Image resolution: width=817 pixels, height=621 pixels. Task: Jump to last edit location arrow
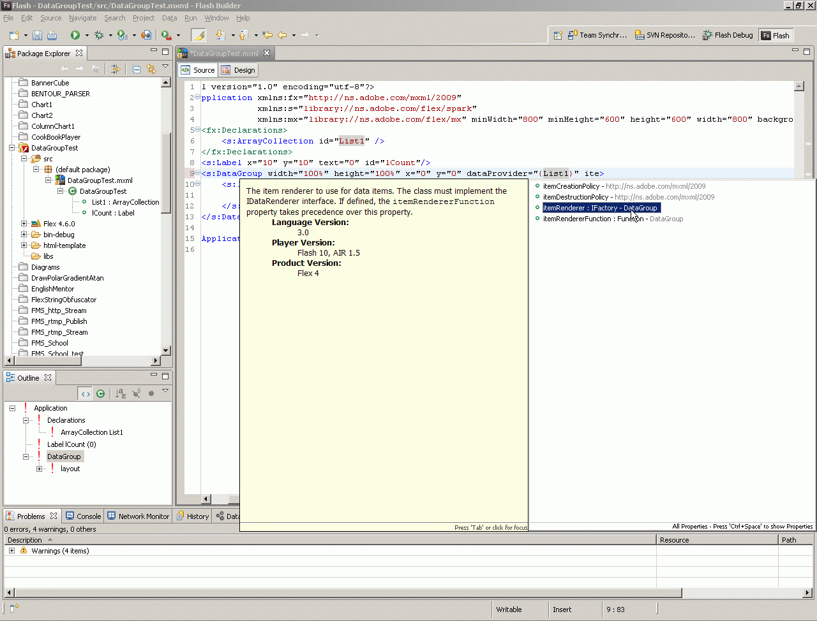pyautogui.click(x=267, y=35)
